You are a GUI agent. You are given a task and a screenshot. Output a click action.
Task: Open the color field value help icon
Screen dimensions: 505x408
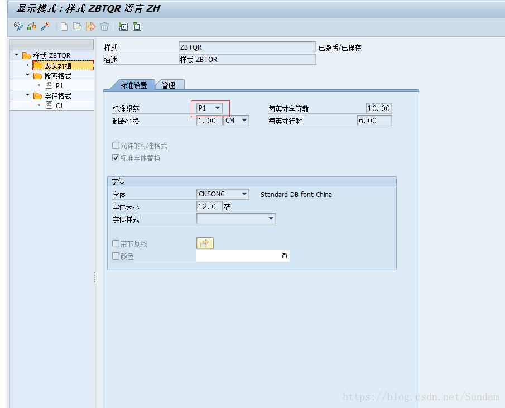coord(285,256)
